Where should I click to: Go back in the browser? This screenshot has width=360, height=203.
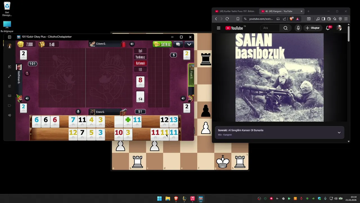(216, 19)
